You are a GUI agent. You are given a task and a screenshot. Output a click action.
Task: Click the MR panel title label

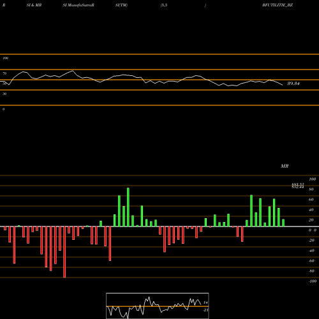(285, 166)
